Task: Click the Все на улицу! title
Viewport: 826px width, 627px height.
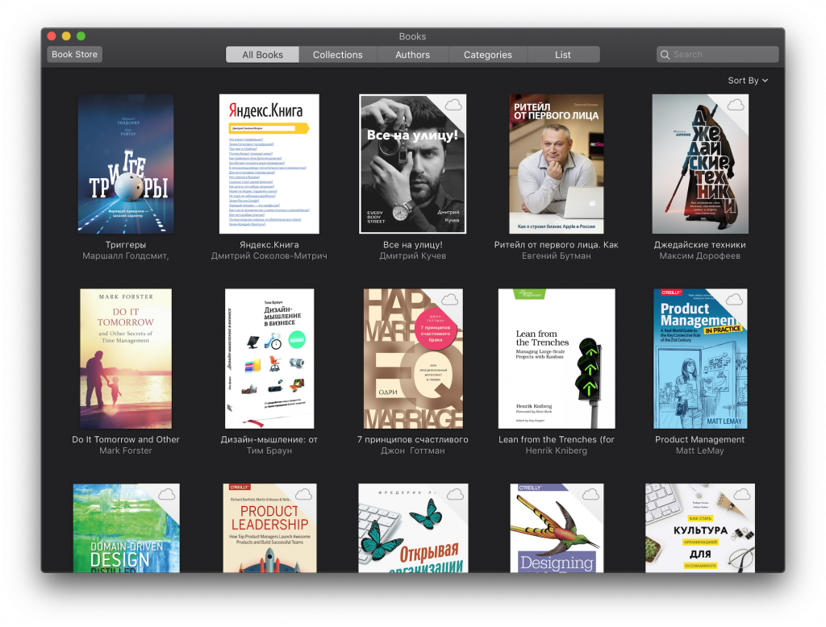Action: click(412, 245)
